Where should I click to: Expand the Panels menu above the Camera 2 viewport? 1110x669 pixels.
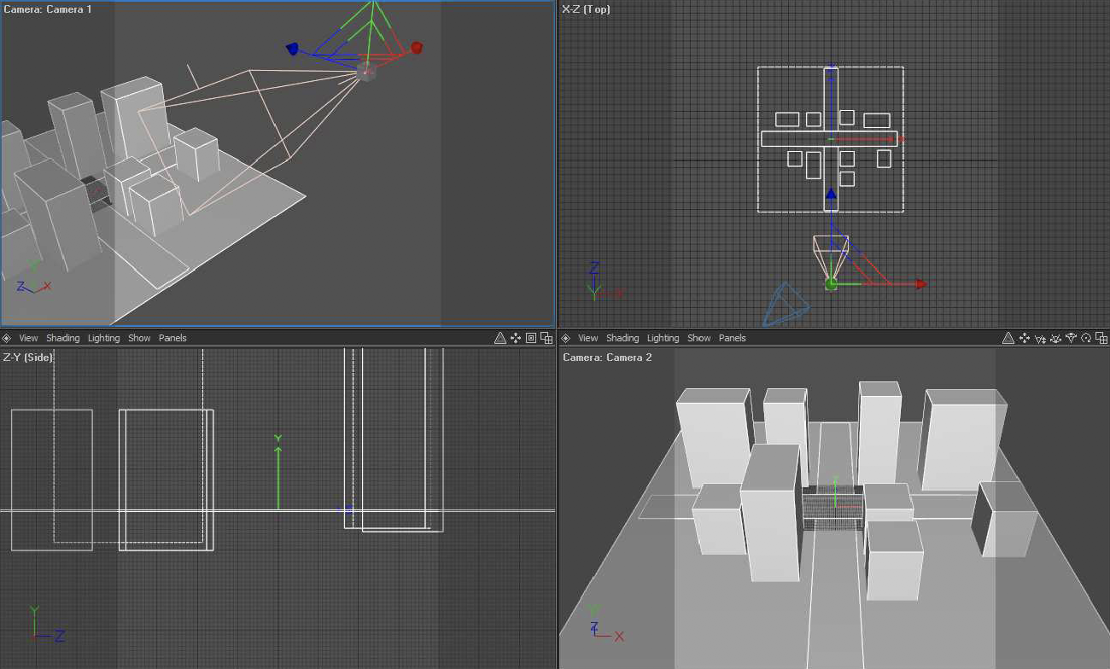point(732,338)
